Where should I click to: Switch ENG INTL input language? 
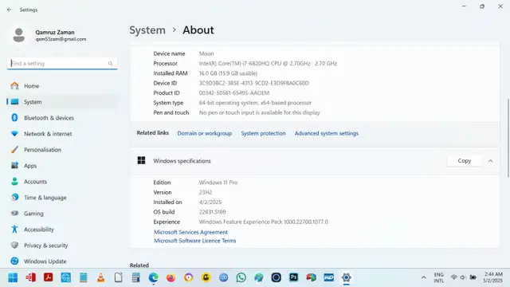point(439,277)
